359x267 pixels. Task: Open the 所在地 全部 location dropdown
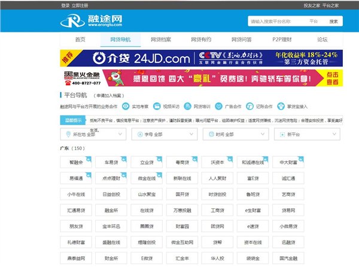93,134
